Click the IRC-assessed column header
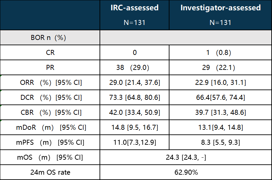The height and width of the screenshot is (180, 272). (135, 8)
